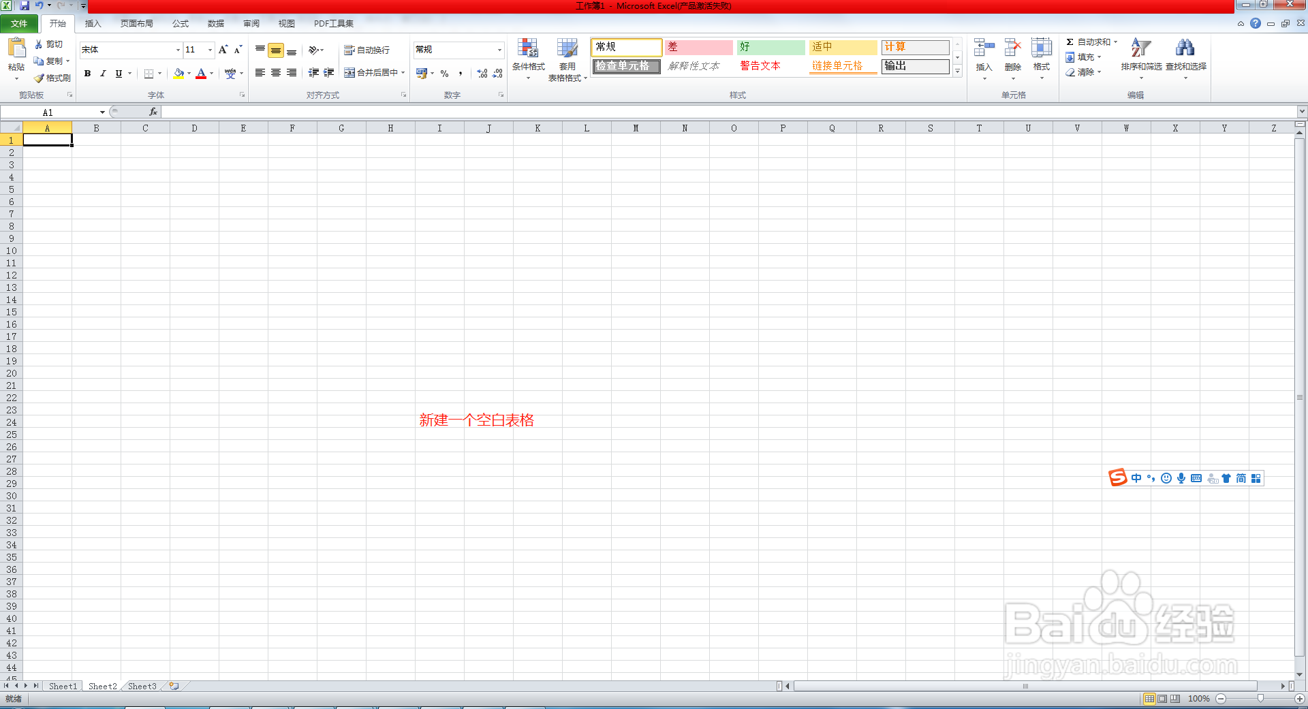
Task: Select the Format Painter brush
Action: click(x=39, y=78)
